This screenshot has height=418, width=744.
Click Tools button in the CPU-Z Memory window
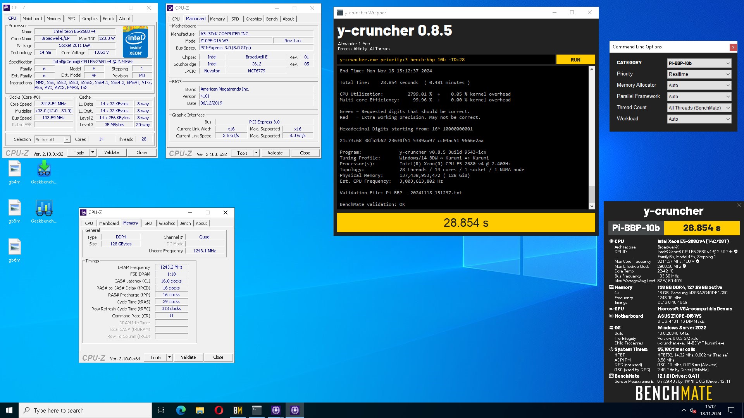click(x=155, y=357)
